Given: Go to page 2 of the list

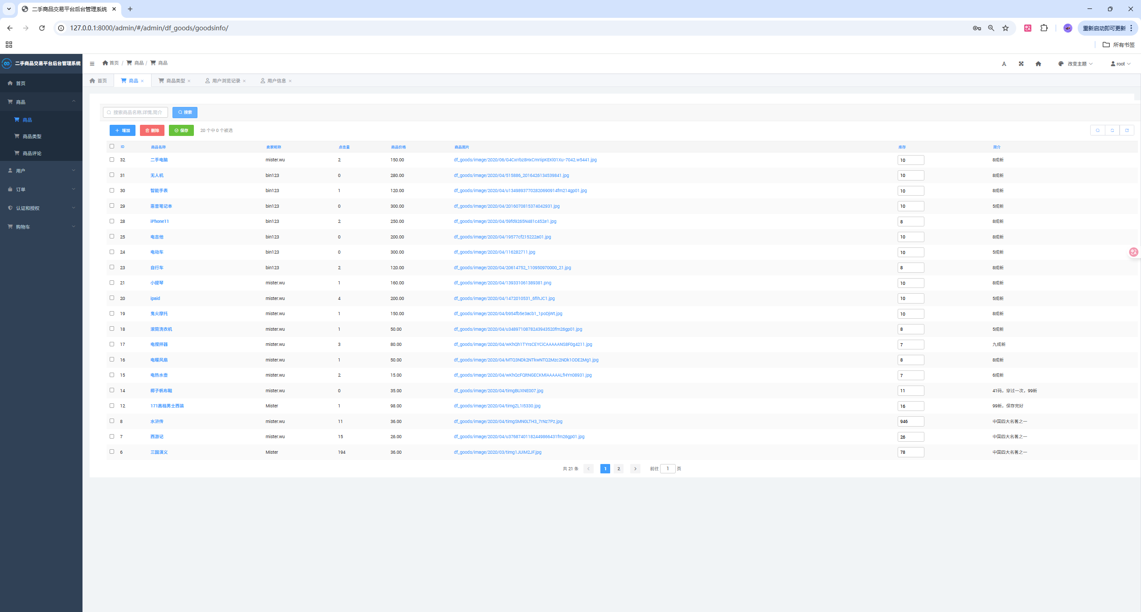Looking at the screenshot, I should 619,468.
